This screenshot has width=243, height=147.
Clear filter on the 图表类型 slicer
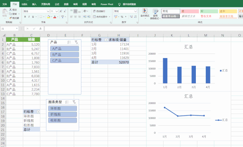(x=74, y=102)
